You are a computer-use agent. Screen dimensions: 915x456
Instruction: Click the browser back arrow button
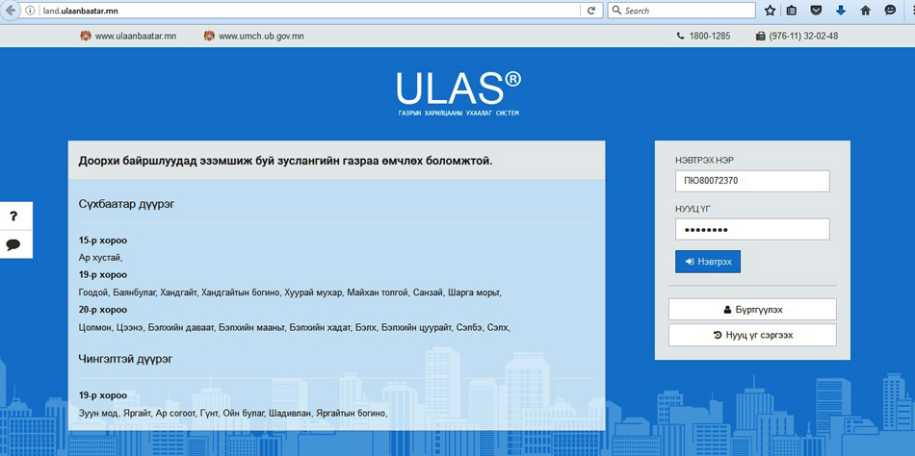click(11, 11)
